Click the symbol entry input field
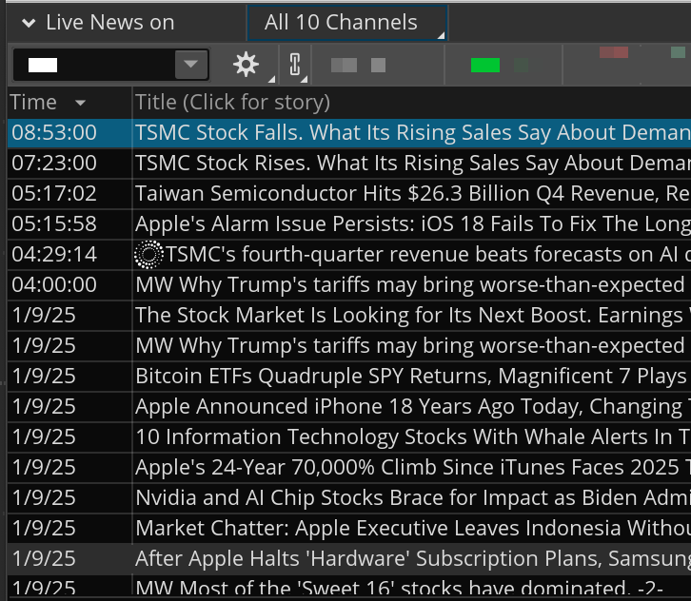 [92, 65]
